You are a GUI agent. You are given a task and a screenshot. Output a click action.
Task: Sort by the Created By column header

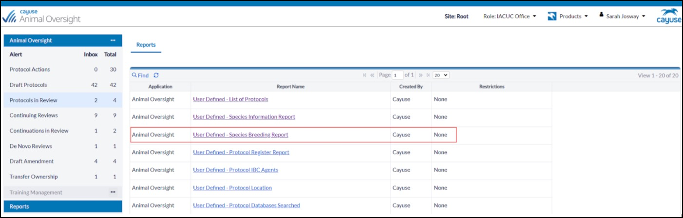(411, 87)
